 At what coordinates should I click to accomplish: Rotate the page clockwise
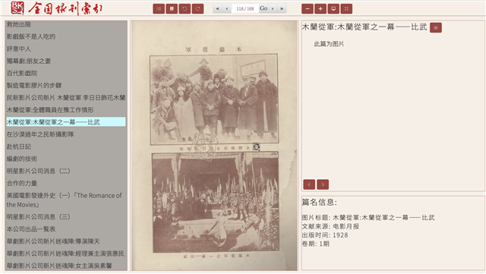(197, 8)
